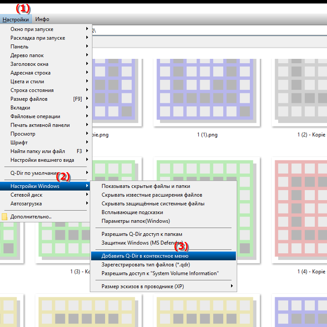Expand arrow next to Автозагрузка

pos(87,203)
